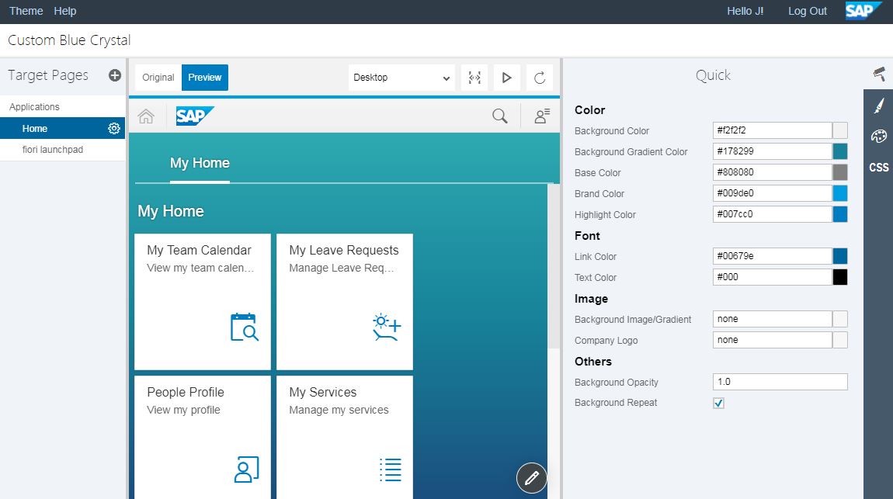The height and width of the screenshot is (499, 893).
Task: Open the Theme menu
Action: [26, 11]
